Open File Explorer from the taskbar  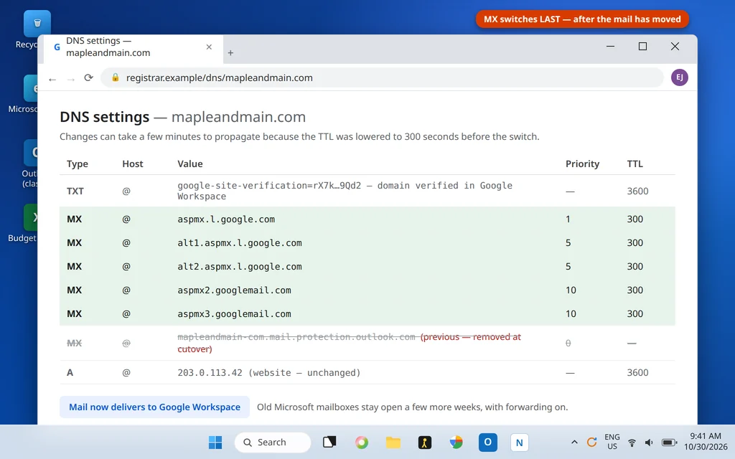tap(393, 442)
